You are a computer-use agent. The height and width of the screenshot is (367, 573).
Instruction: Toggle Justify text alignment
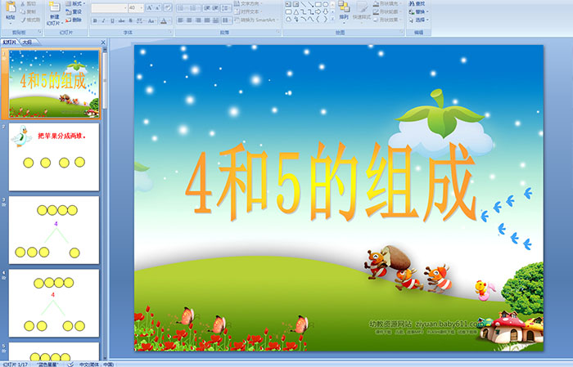(207, 20)
